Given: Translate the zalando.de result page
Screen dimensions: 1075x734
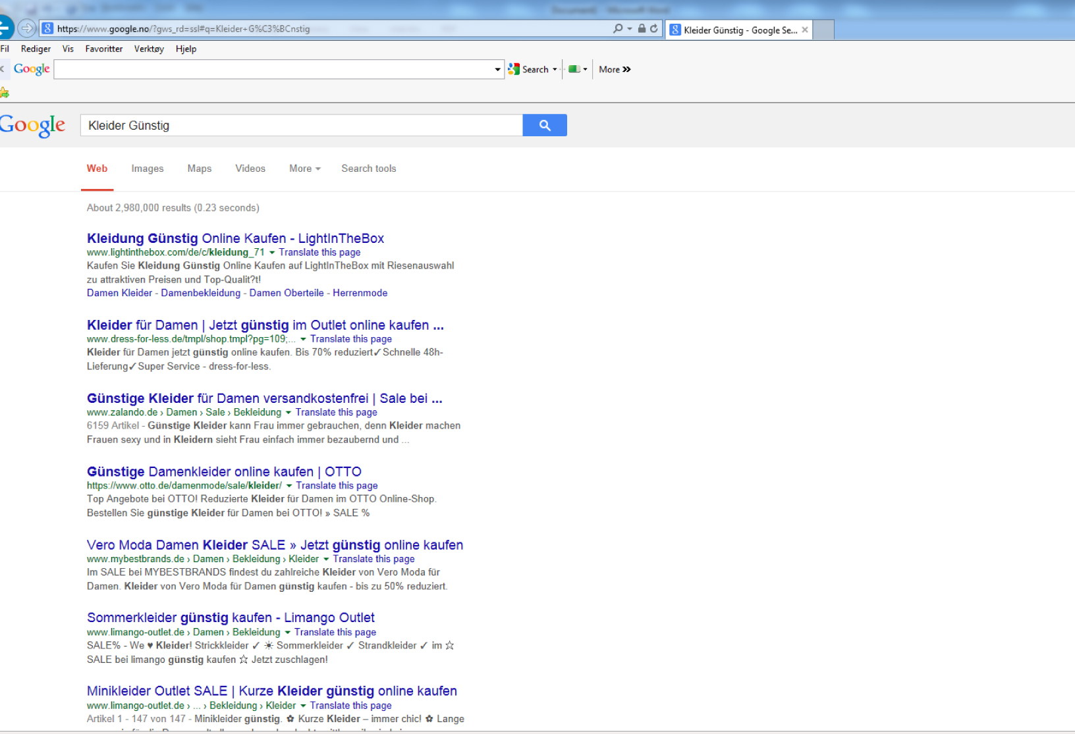Looking at the screenshot, I should [336, 412].
